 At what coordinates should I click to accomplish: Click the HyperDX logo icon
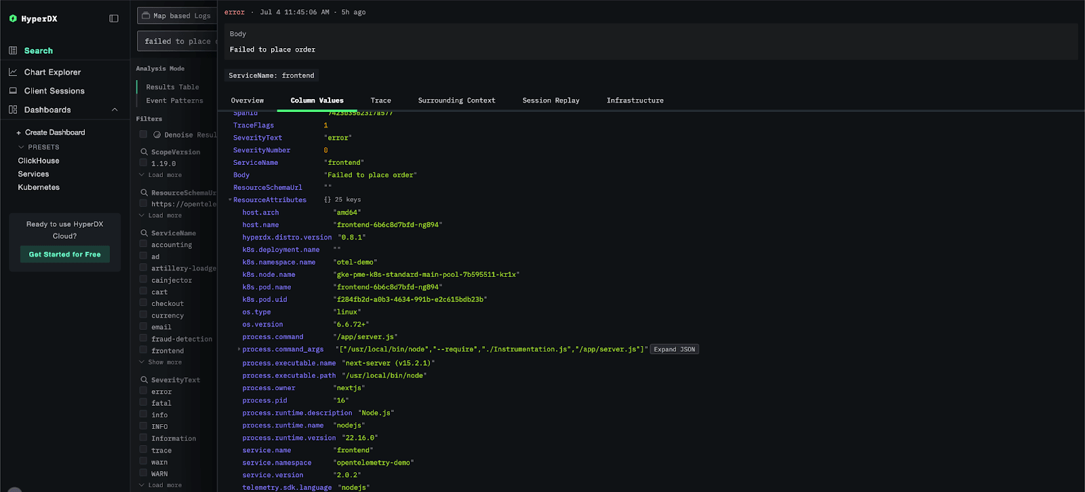tap(13, 19)
